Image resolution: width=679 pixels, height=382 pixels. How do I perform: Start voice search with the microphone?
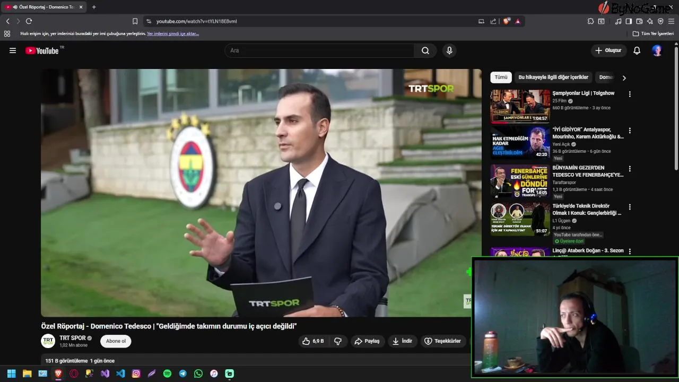(449, 50)
